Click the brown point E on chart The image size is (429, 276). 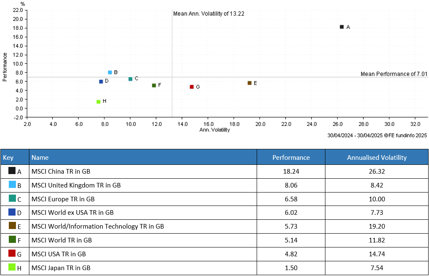[x=250, y=83]
